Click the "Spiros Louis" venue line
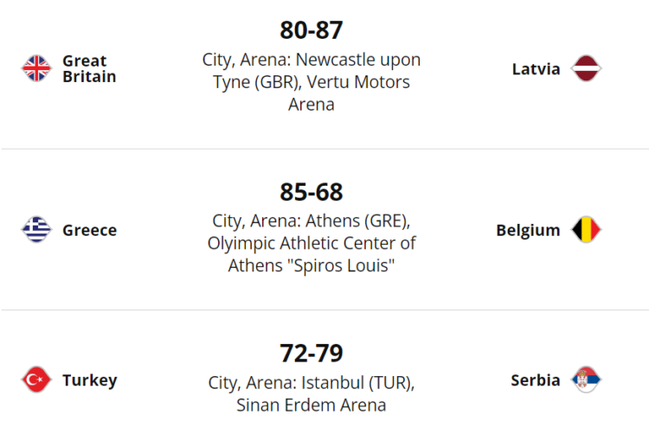Screen dimensions: 649x447 pyautogui.click(x=312, y=266)
